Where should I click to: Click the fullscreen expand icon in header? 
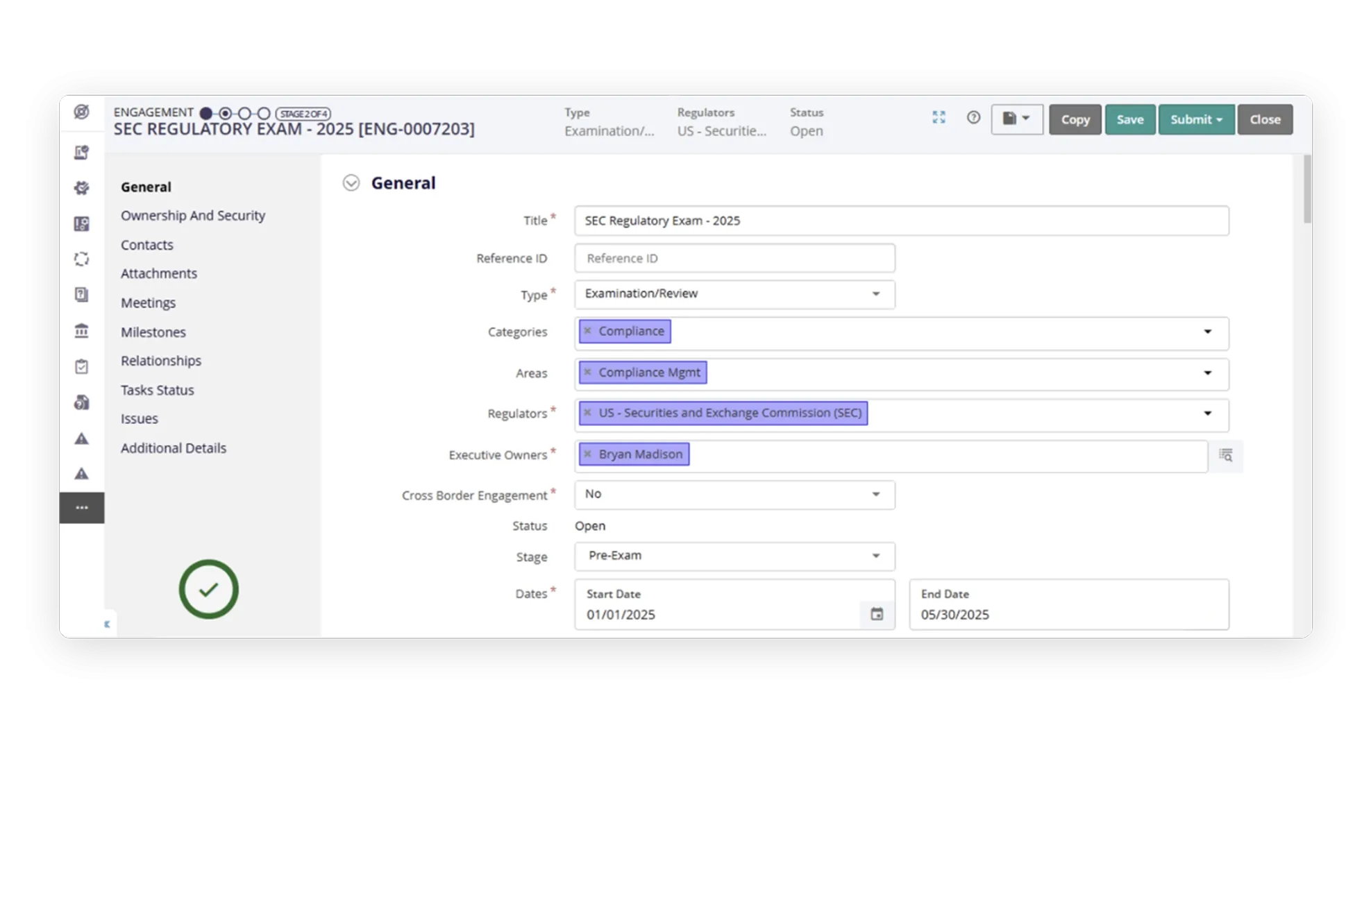click(939, 118)
